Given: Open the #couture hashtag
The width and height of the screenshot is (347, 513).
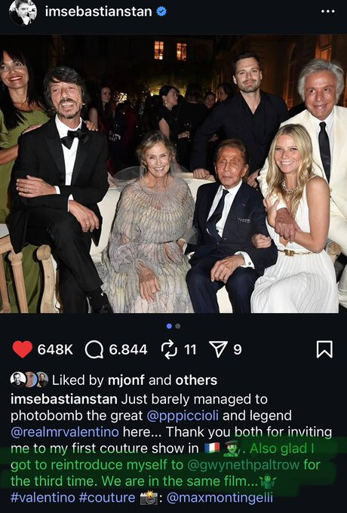Looking at the screenshot, I should (107, 497).
